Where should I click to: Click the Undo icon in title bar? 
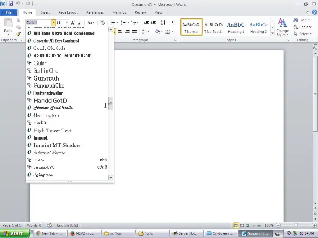[x=18, y=3]
